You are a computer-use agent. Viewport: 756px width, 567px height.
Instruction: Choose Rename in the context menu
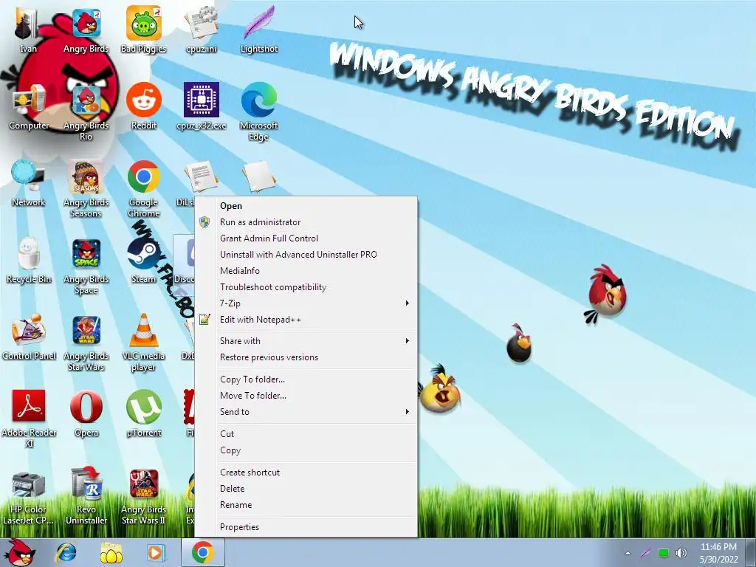[306, 505]
